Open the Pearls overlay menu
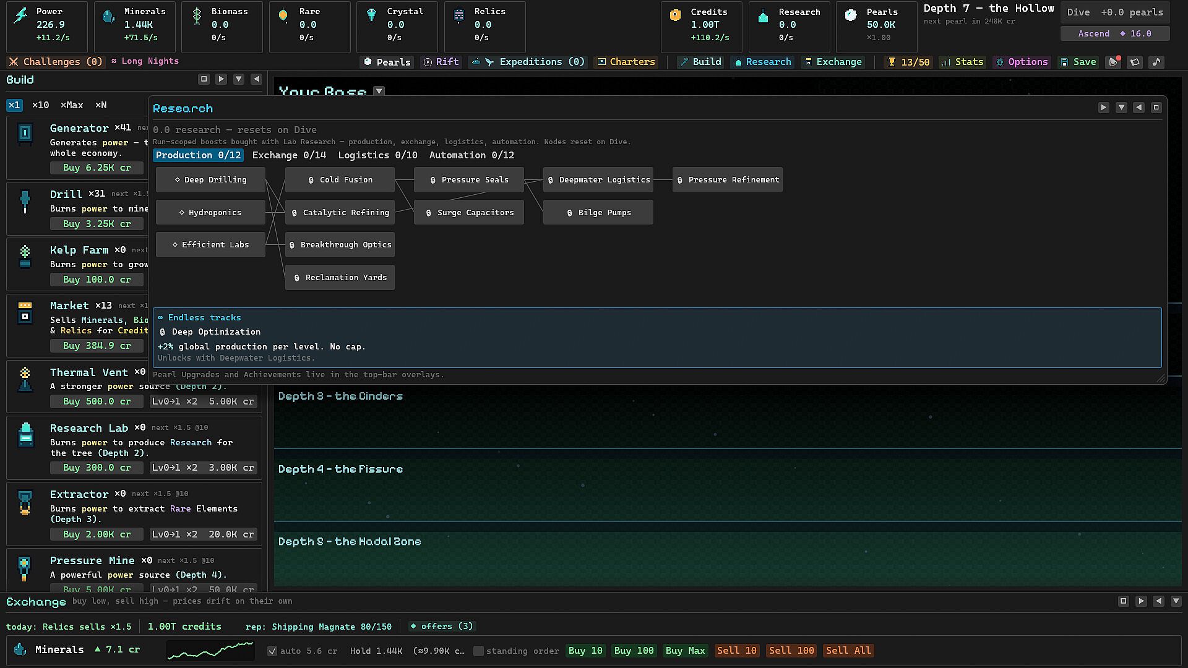 pos(387,62)
